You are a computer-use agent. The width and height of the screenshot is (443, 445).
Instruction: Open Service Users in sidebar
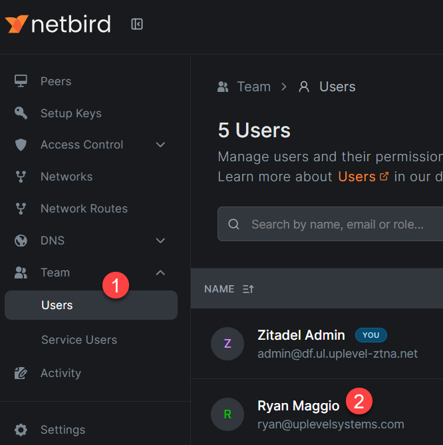[x=78, y=340]
